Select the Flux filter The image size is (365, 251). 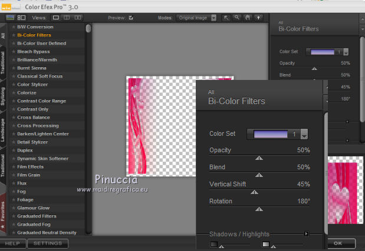22,183
